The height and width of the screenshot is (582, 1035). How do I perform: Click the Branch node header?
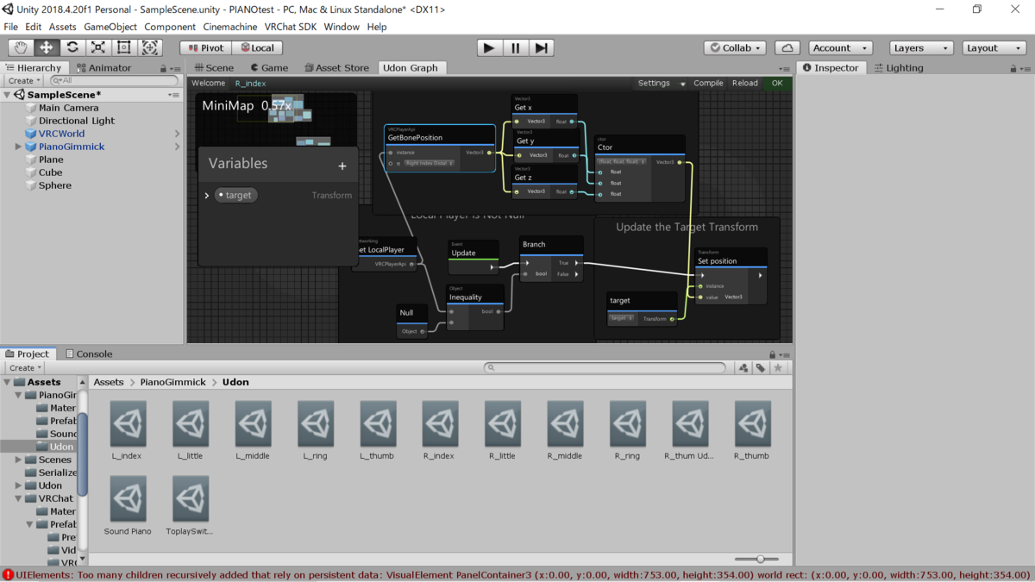coord(551,244)
